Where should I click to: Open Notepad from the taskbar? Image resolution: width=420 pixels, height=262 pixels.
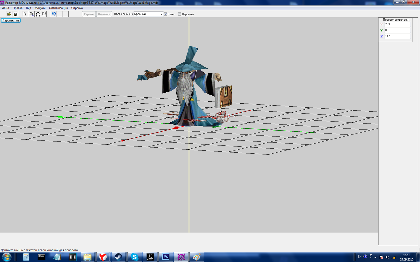tap(57, 257)
